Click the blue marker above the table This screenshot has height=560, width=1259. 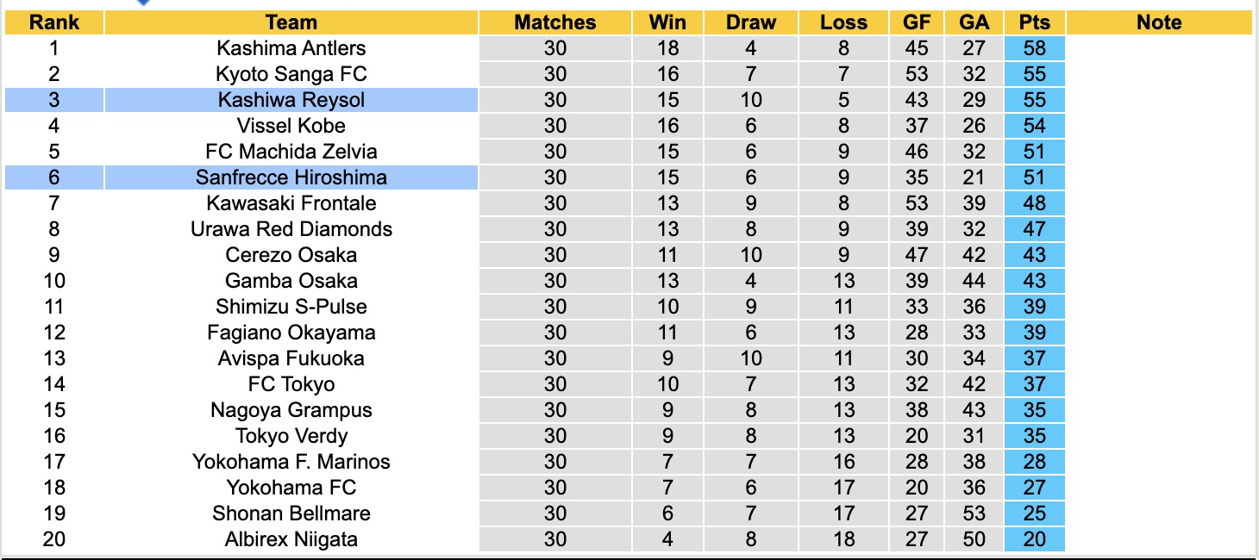coord(143,3)
